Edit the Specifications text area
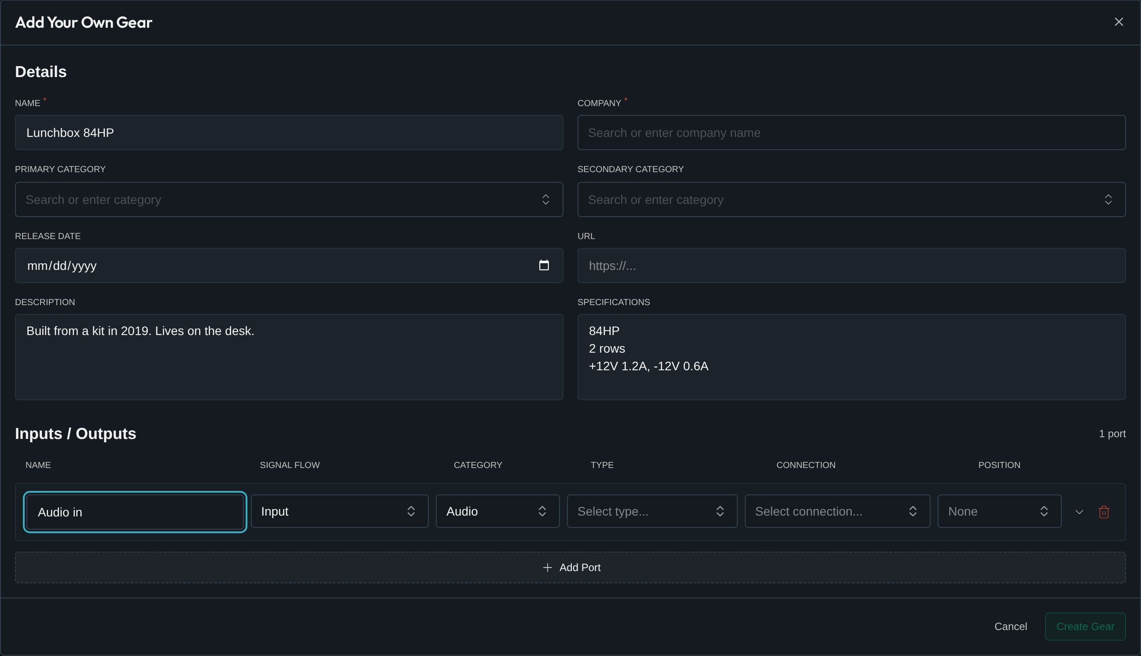Screen dimensions: 1141x656 851,357
